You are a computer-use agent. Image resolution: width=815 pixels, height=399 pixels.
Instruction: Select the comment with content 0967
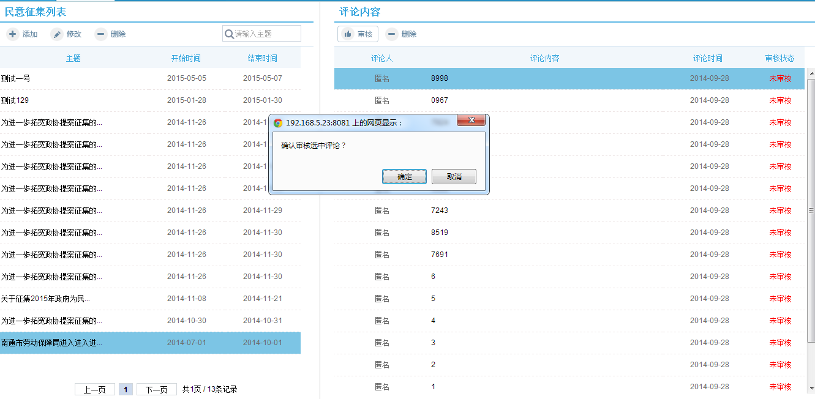pos(569,100)
